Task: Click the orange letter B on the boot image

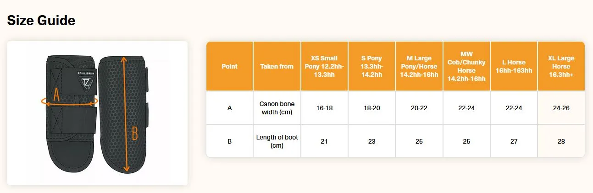Action: point(135,134)
